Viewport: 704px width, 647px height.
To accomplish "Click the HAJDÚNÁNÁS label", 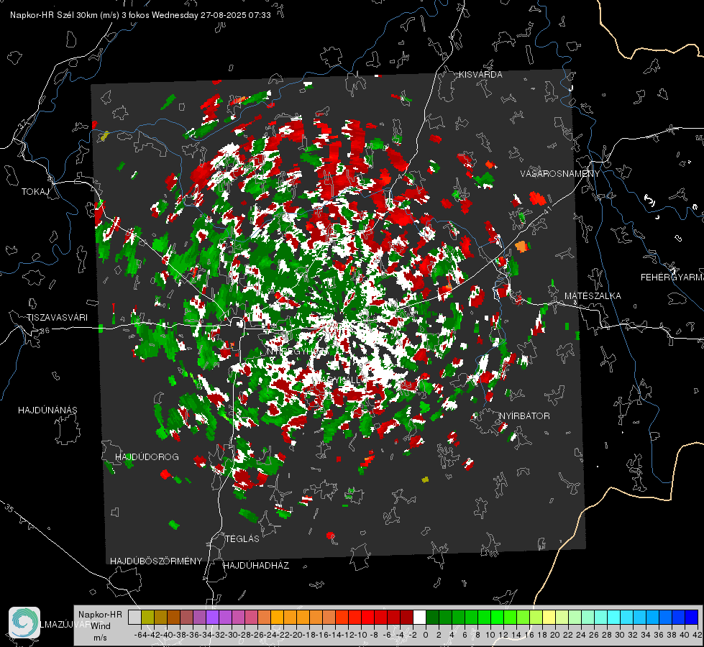I will tap(47, 410).
